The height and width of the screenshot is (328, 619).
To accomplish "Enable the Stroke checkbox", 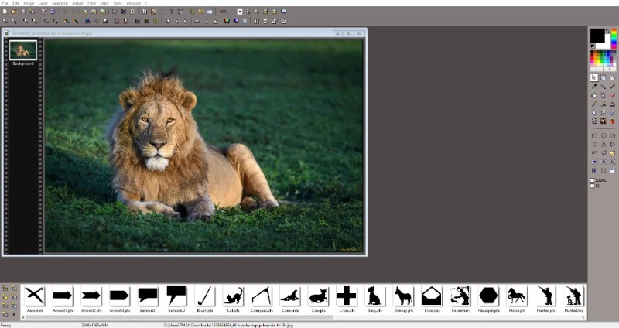I will click(x=593, y=180).
